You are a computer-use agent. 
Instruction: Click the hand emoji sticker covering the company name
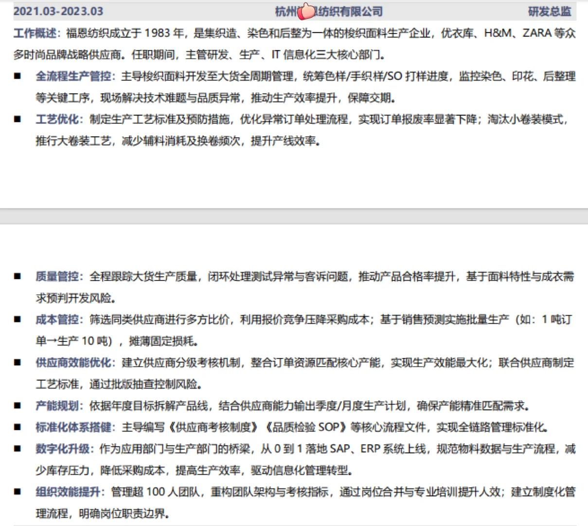[x=306, y=11]
